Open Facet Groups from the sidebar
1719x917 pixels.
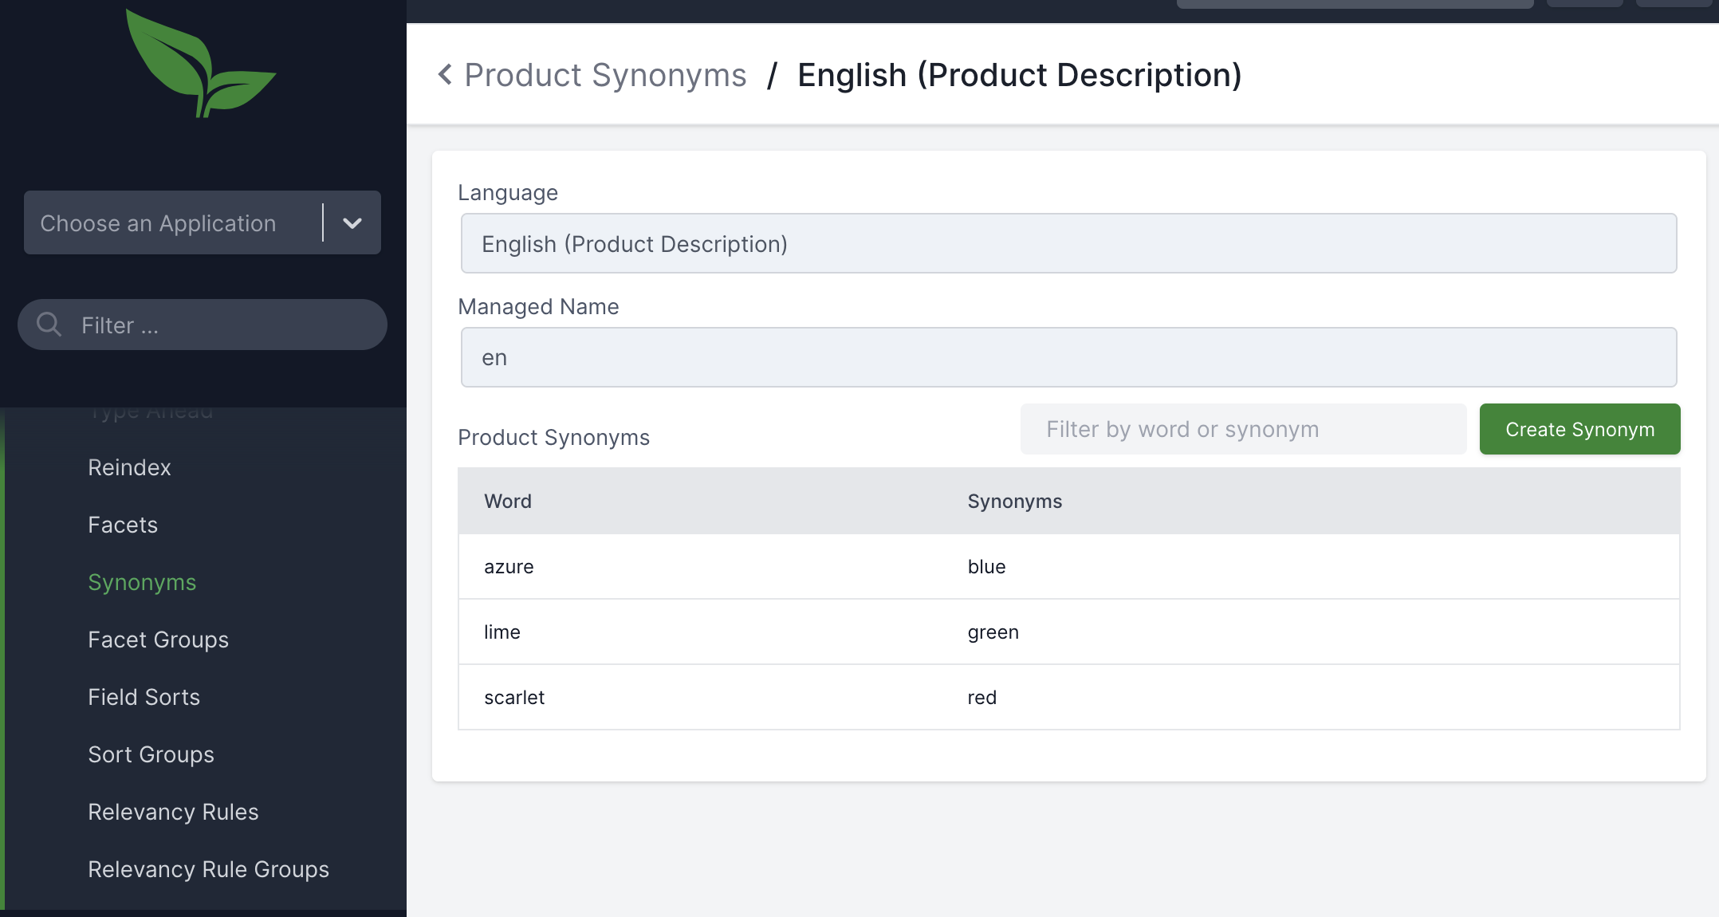158,639
